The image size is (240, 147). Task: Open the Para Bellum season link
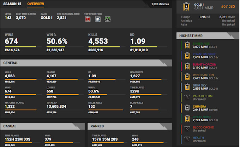tap(203, 96)
